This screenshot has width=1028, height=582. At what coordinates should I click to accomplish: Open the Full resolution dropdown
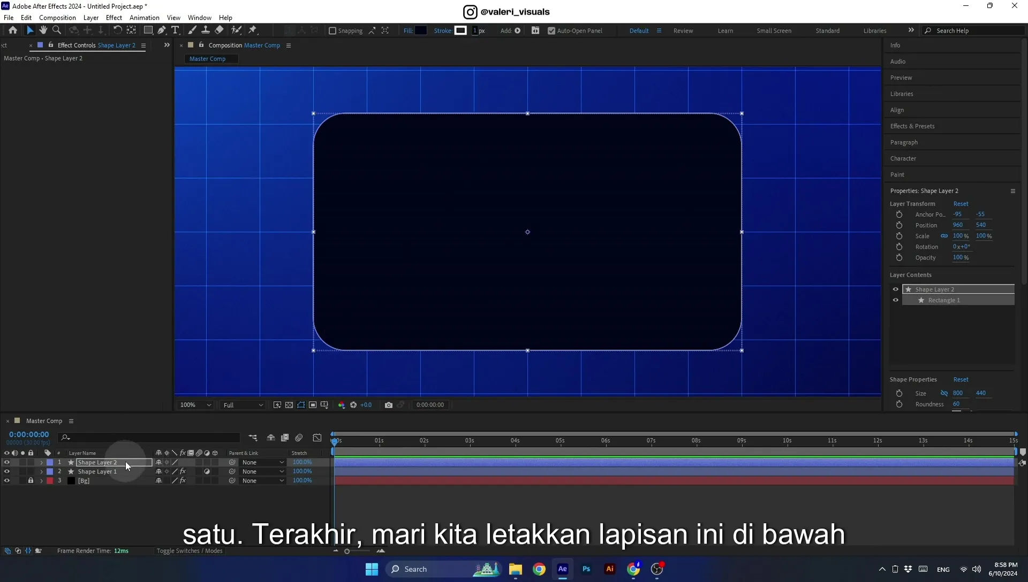(x=243, y=405)
